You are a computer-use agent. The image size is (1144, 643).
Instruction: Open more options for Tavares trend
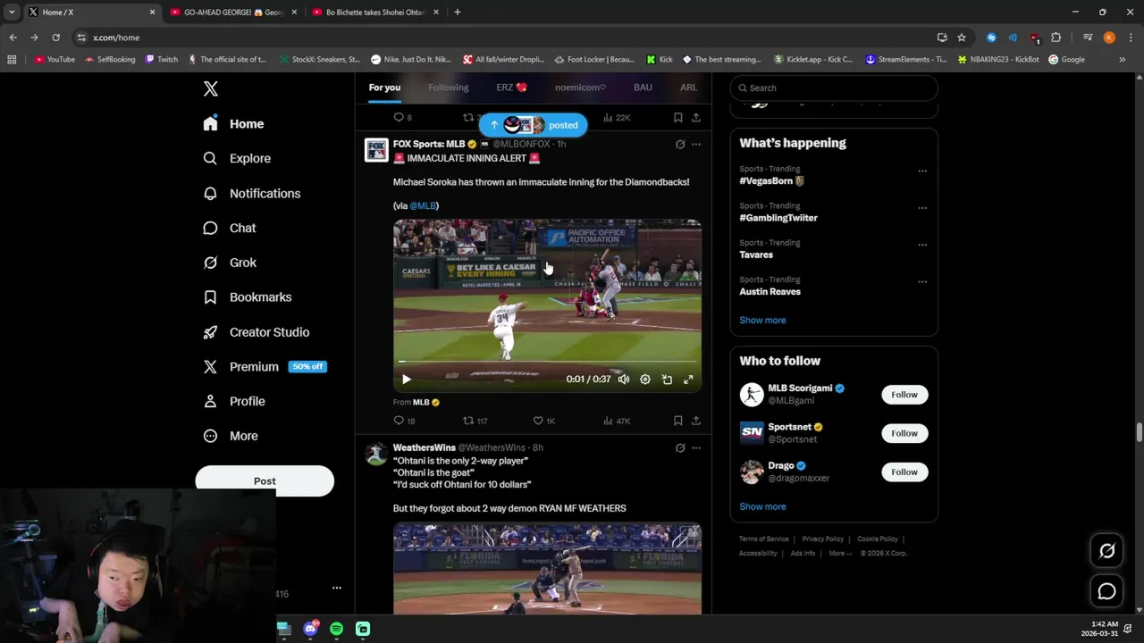pyautogui.click(x=922, y=245)
